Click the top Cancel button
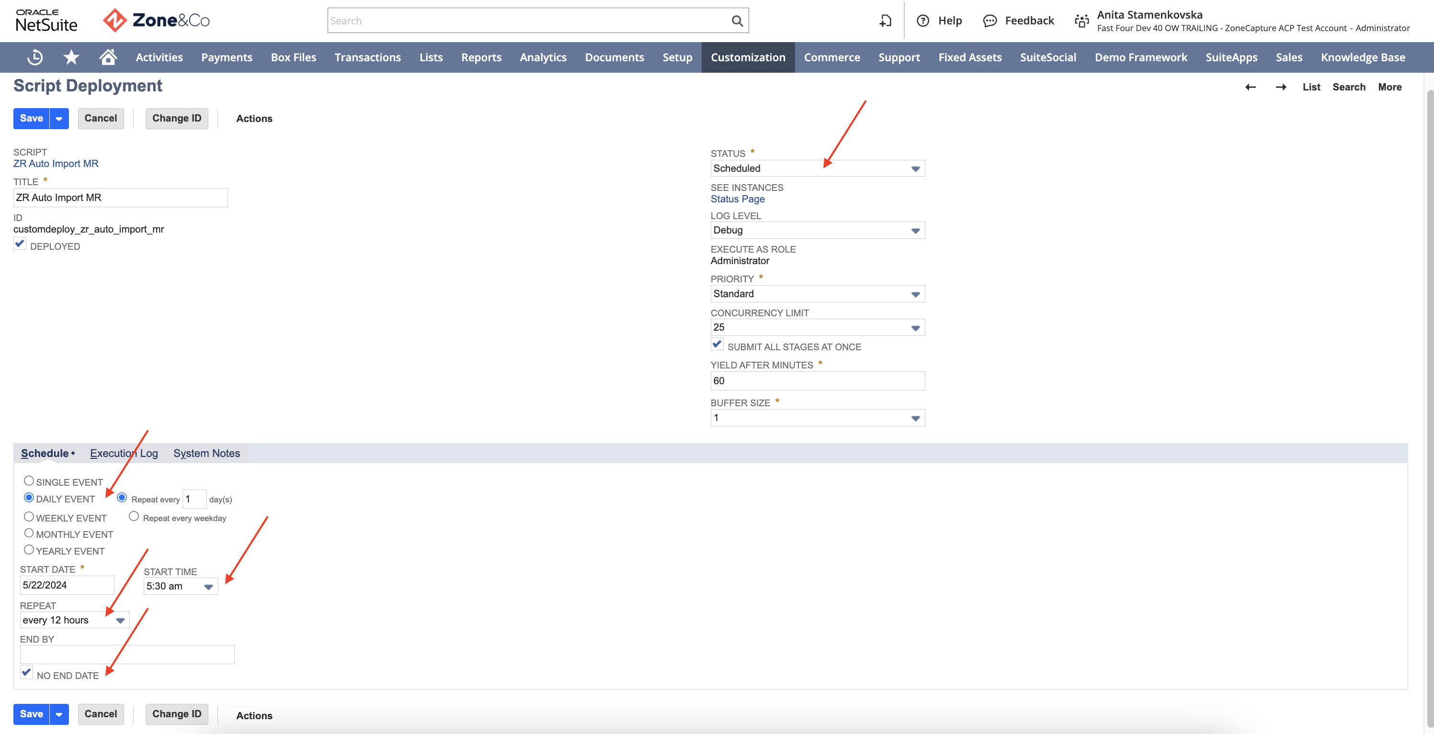The height and width of the screenshot is (734, 1434). point(101,119)
